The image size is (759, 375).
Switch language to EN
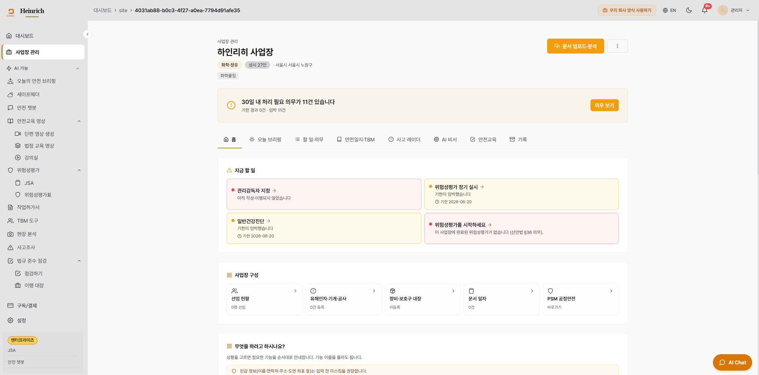tap(670, 10)
